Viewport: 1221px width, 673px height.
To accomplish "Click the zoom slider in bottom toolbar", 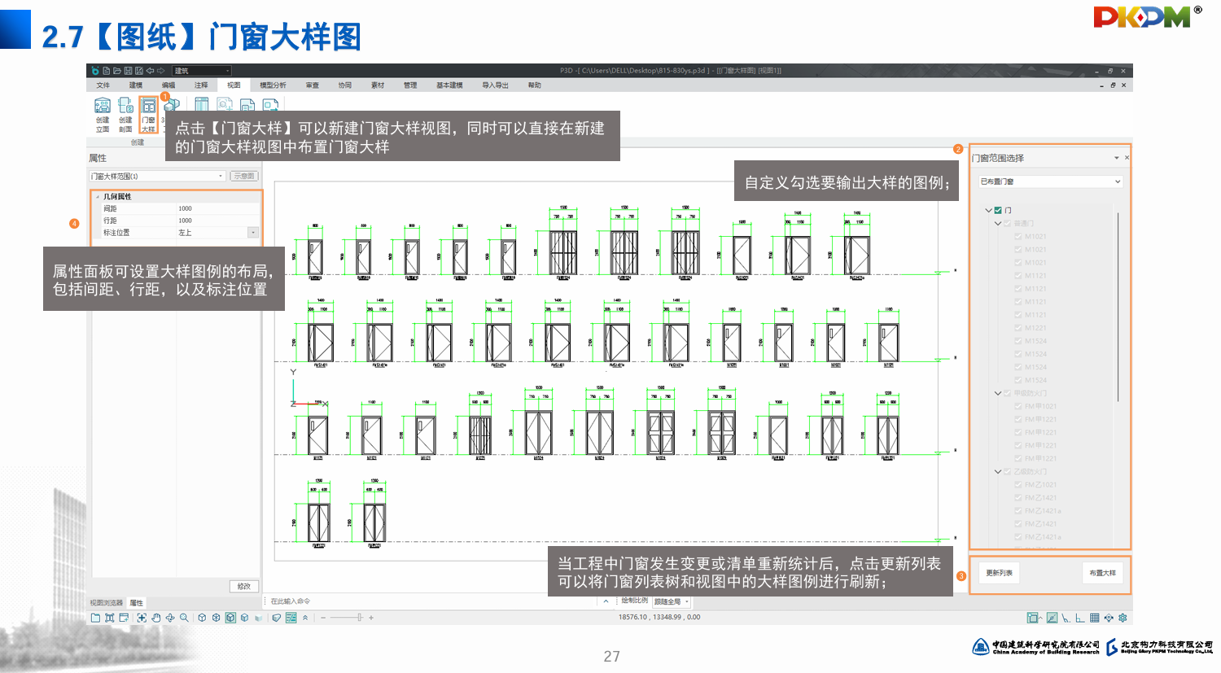I will pos(359,618).
